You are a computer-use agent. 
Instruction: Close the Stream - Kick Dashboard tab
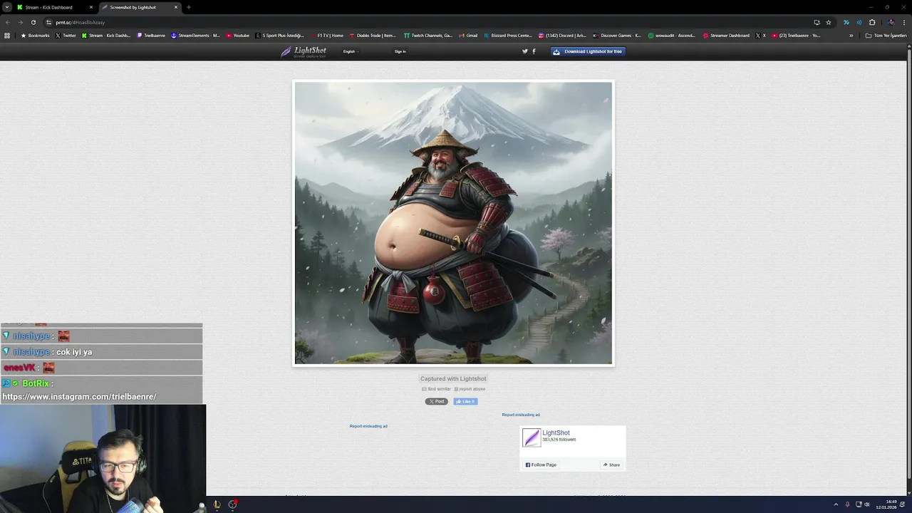[90, 7]
